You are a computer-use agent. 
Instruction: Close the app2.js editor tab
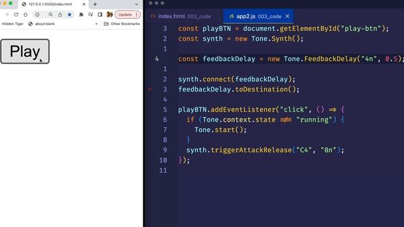point(287,16)
